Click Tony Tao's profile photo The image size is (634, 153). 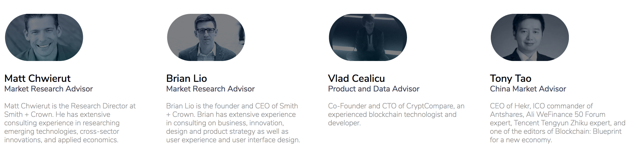click(530, 37)
